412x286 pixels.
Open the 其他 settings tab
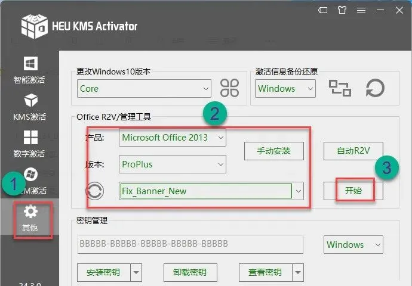[x=30, y=218]
